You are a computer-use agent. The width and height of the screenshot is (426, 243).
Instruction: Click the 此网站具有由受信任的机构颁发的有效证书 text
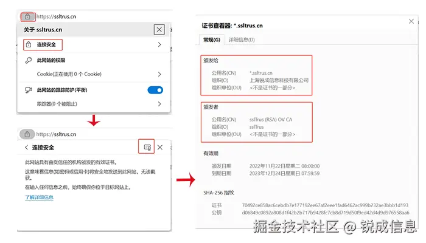(71, 162)
